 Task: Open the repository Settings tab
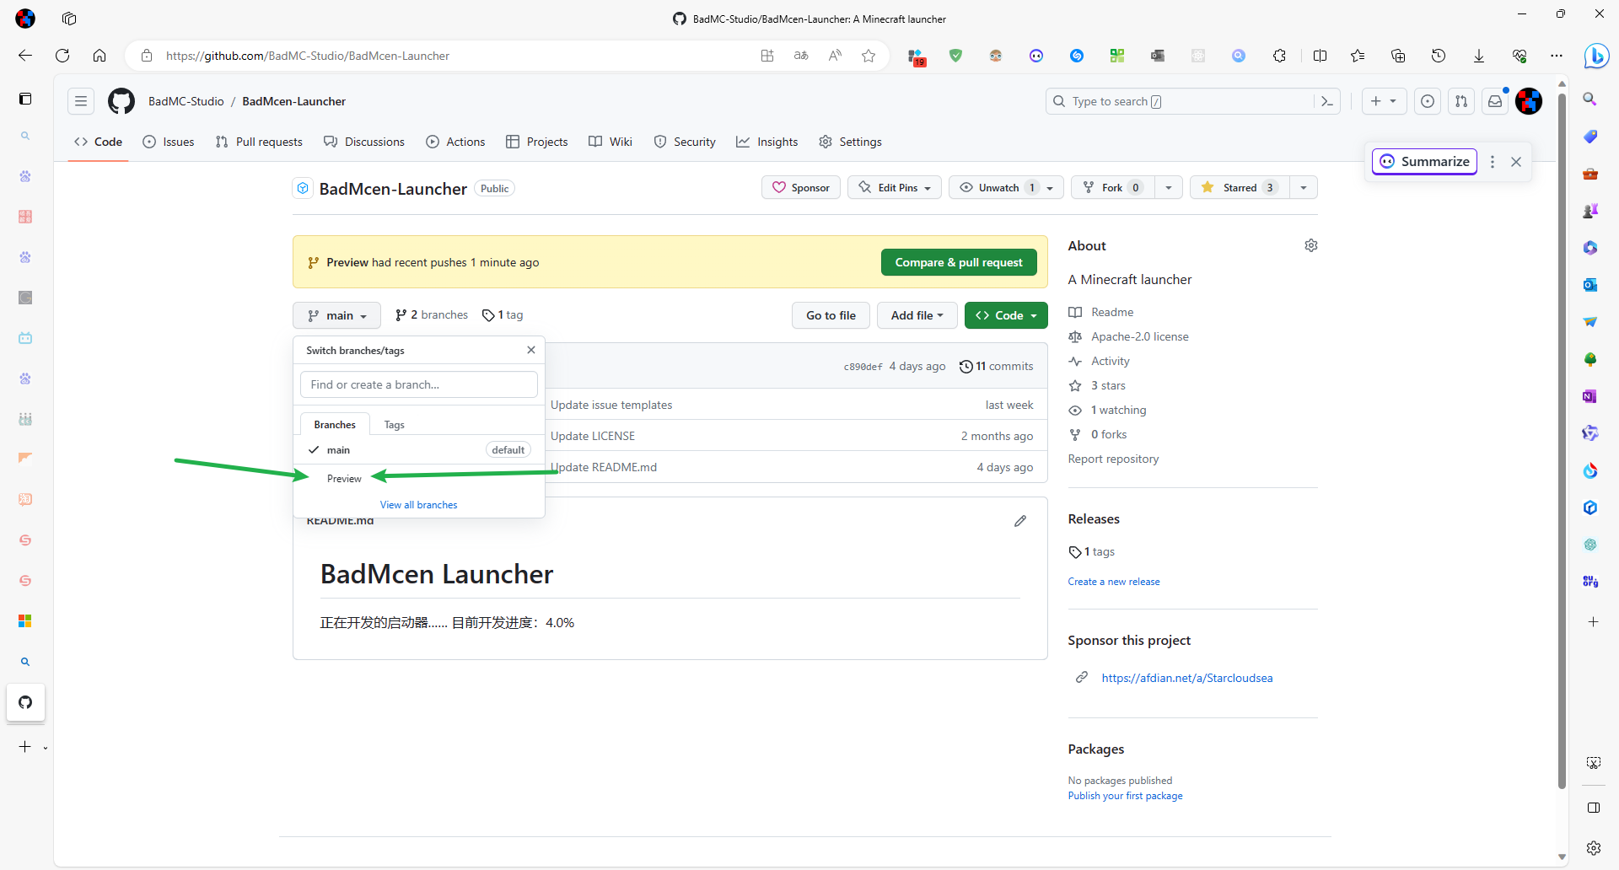(x=851, y=142)
